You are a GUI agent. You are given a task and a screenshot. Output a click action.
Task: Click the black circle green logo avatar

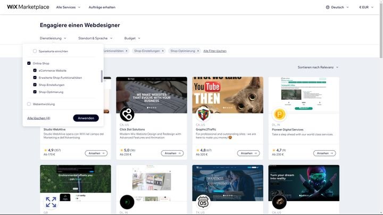click(x=127, y=202)
